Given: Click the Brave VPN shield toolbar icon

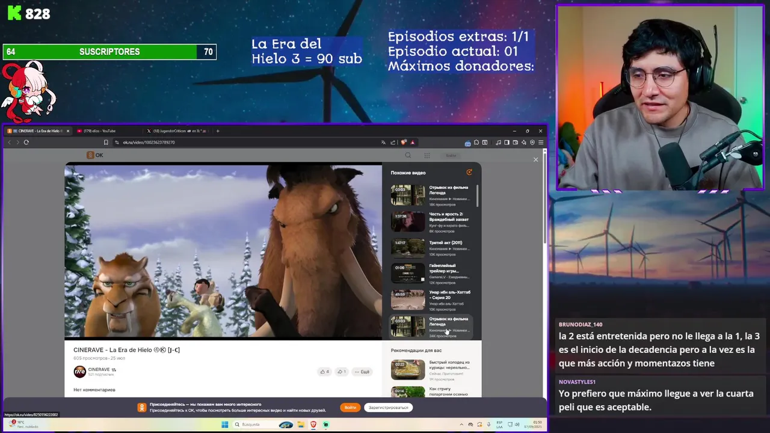Looking at the screenshot, I should click(532, 143).
